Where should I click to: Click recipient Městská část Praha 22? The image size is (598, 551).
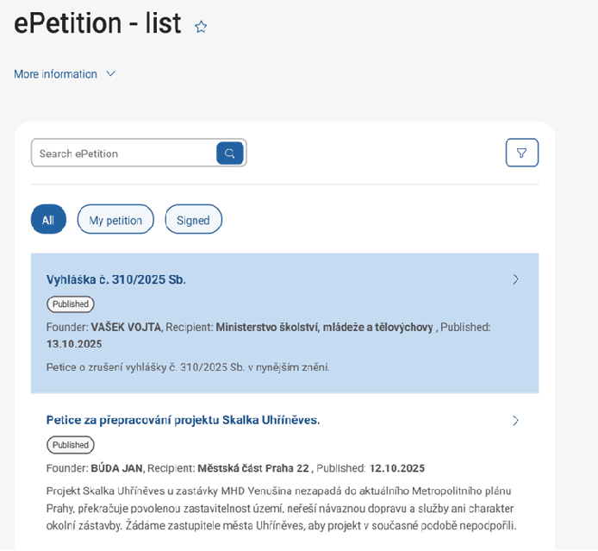point(252,468)
